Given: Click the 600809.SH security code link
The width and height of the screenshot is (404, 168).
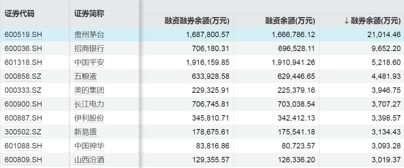Looking at the screenshot, I should (23, 160).
